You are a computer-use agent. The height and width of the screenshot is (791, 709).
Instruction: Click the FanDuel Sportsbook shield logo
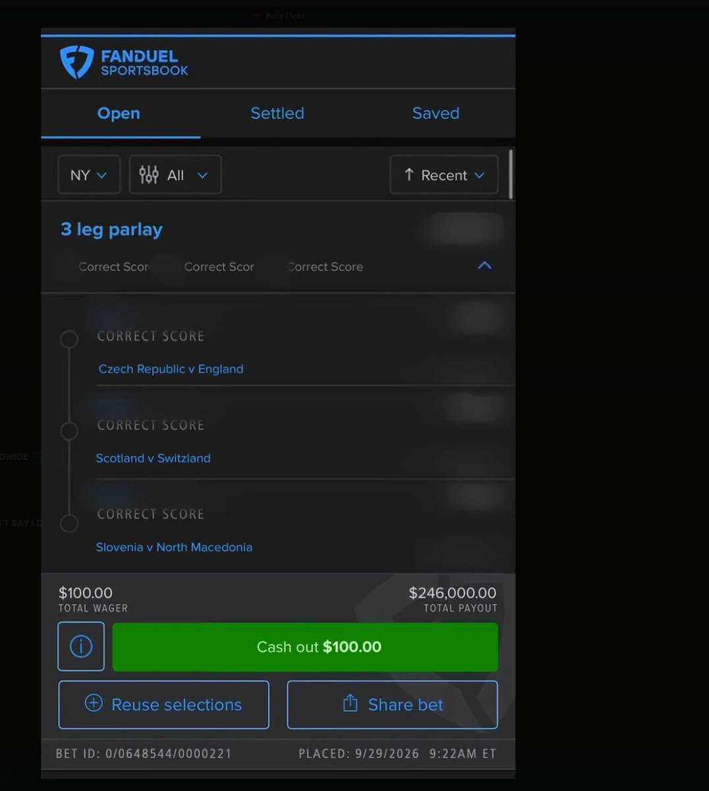[76, 63]
